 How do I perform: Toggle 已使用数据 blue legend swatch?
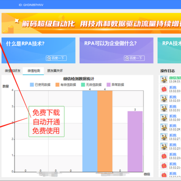32,85
